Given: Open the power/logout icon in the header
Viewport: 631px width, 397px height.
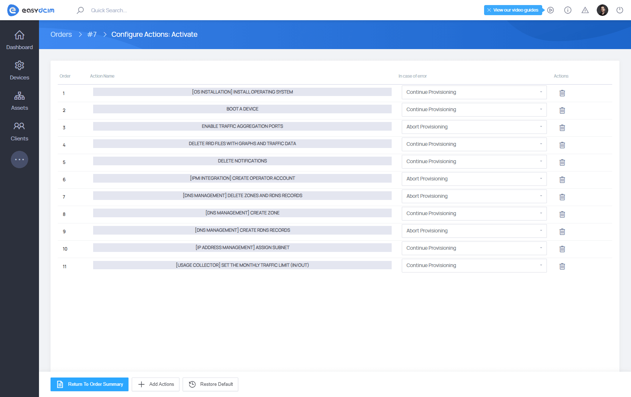Looking at the screenshot, I should tap(619, 10).
